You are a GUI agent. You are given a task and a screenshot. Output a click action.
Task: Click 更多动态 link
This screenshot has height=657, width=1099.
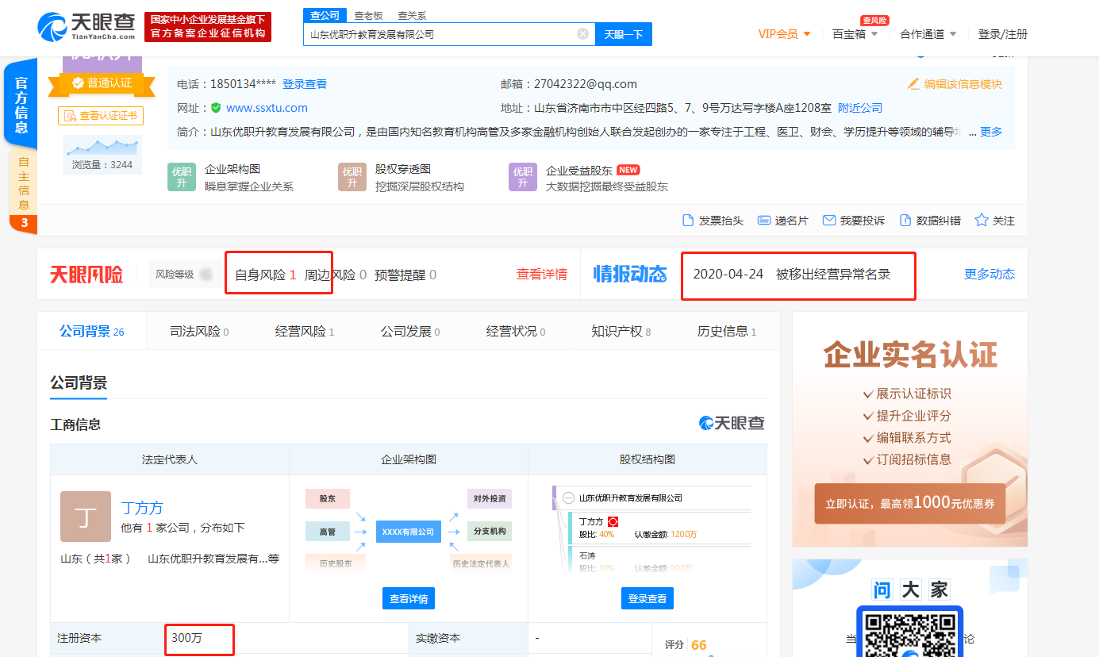click(x=989, y=274)
